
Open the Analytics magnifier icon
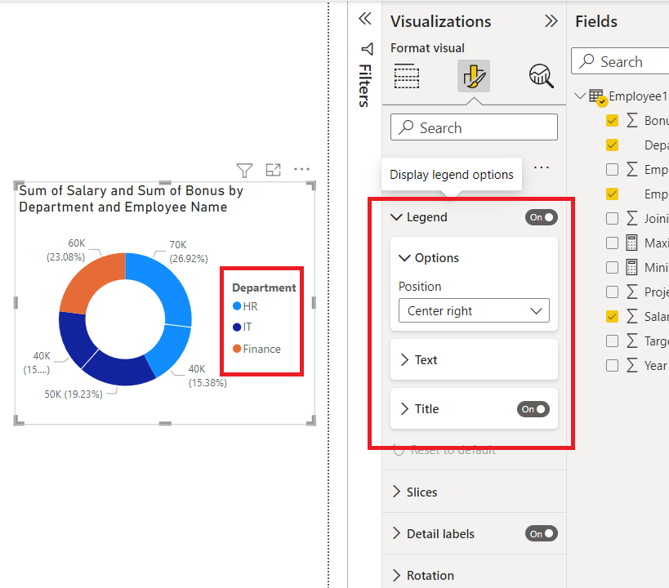[541, 76]
